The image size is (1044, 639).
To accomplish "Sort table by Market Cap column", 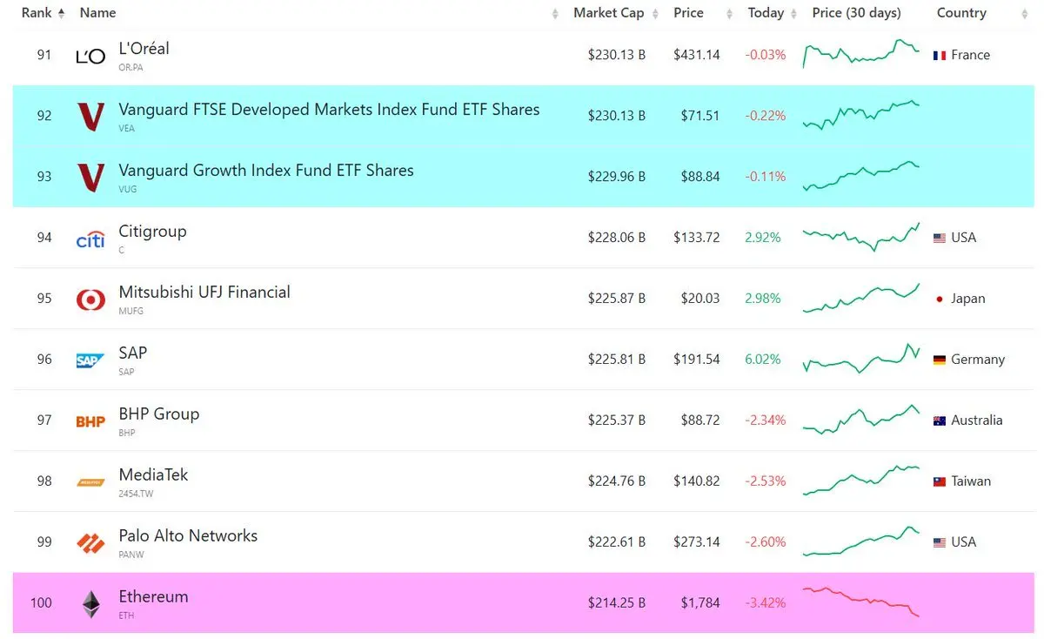I will 607,13.
